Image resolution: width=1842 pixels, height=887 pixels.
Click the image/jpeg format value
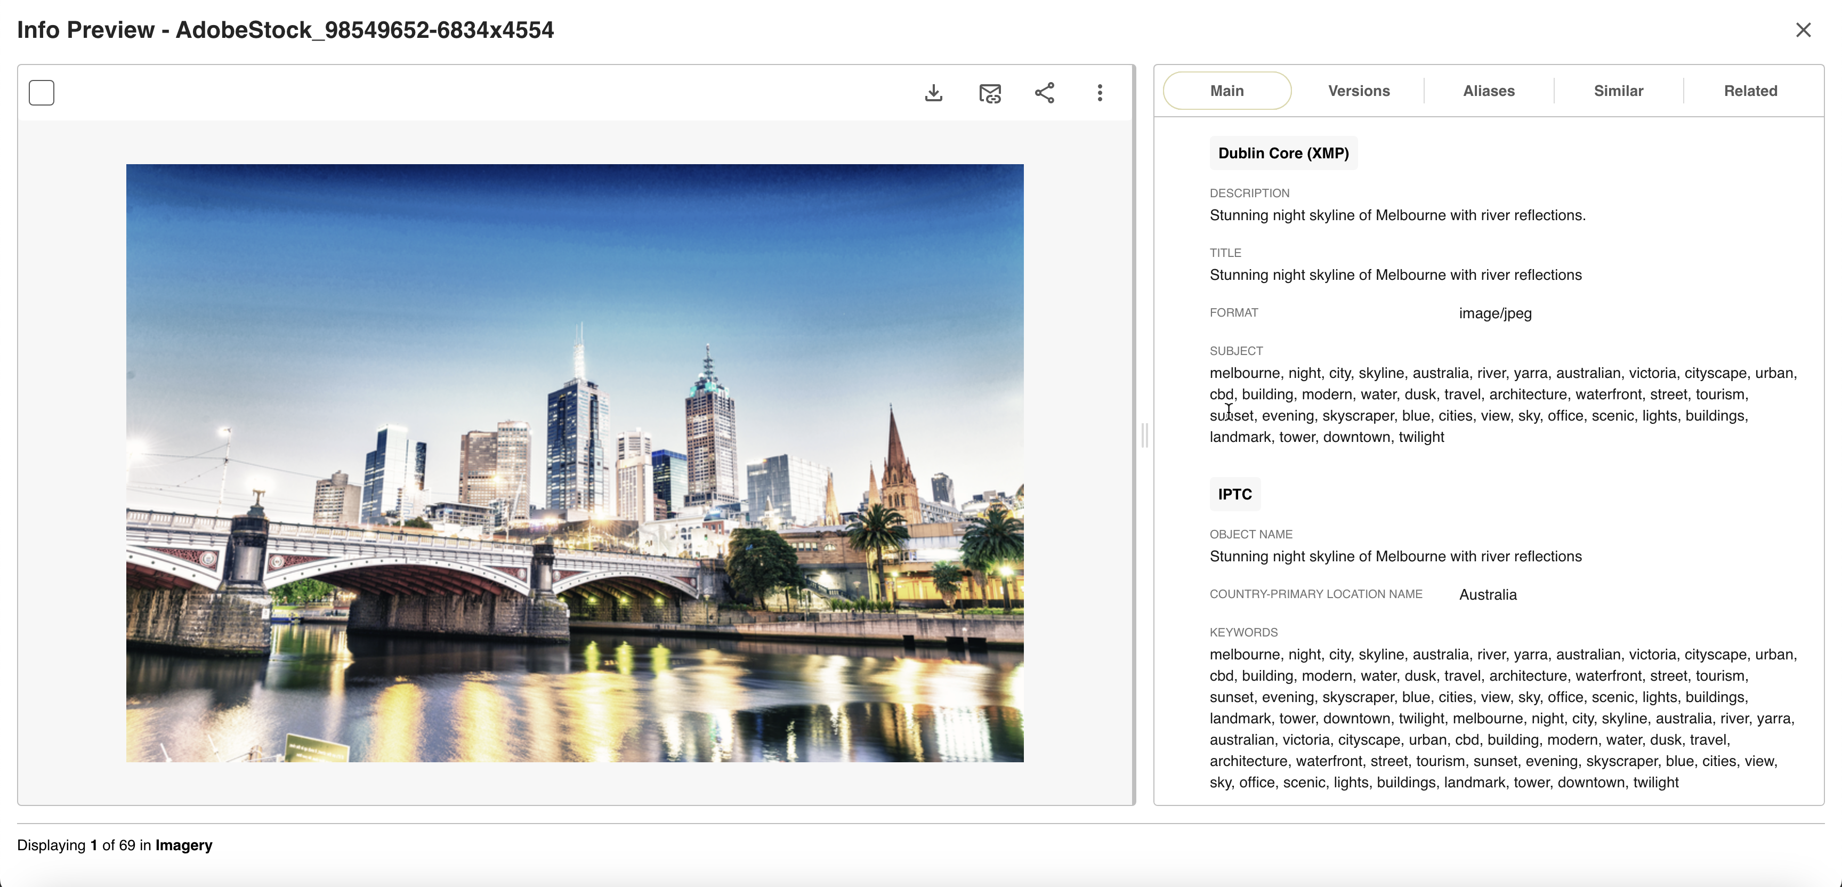click(x=1495, y=313)
